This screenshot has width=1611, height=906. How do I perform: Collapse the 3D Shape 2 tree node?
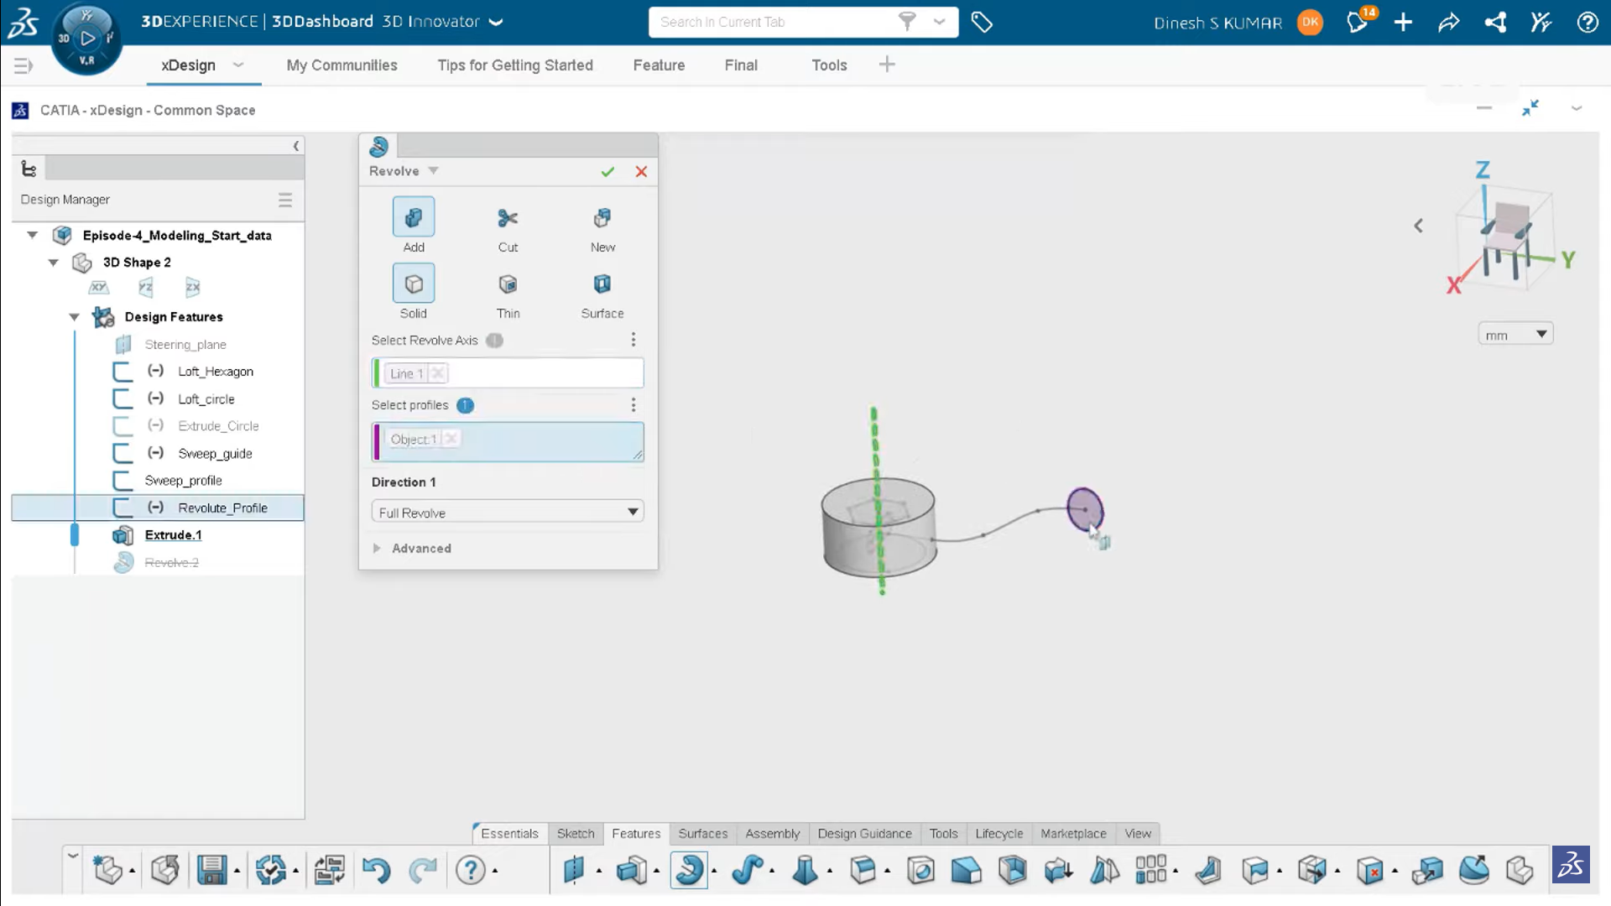53,263
